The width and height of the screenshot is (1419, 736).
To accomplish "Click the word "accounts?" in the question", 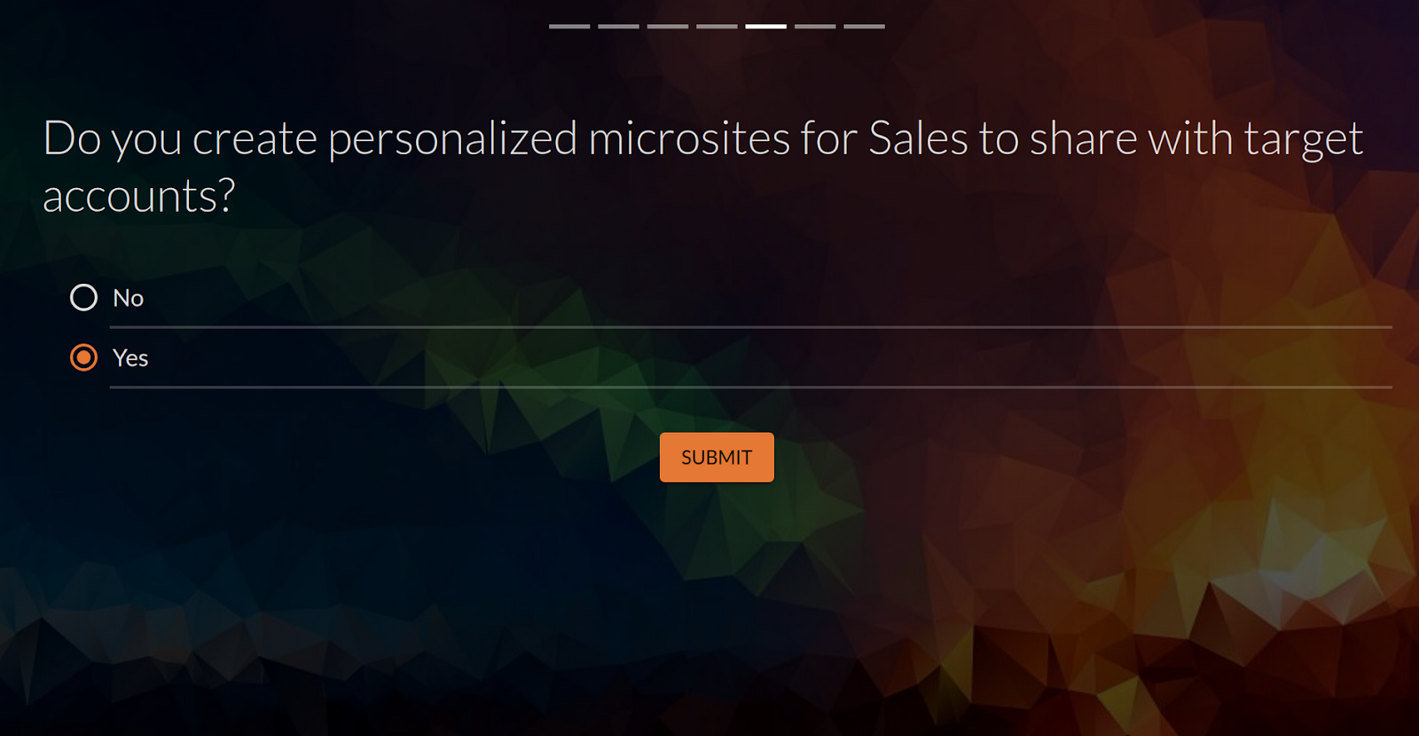I will (139, 197).
